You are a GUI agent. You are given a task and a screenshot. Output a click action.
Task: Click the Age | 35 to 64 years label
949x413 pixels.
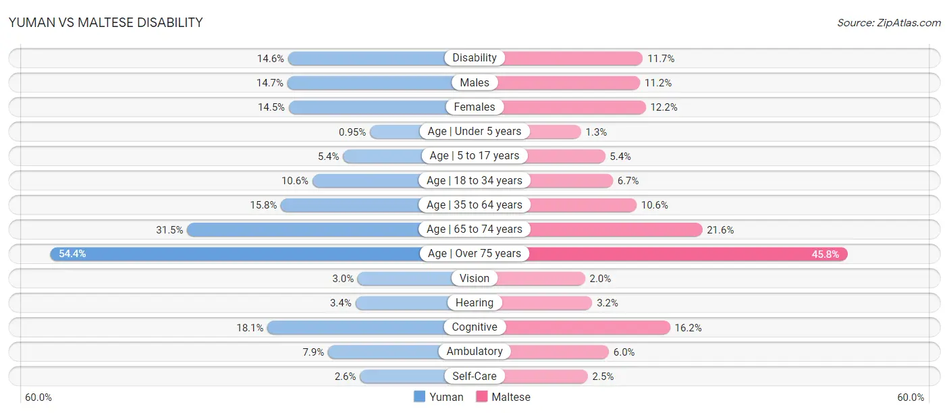point(474,204)
